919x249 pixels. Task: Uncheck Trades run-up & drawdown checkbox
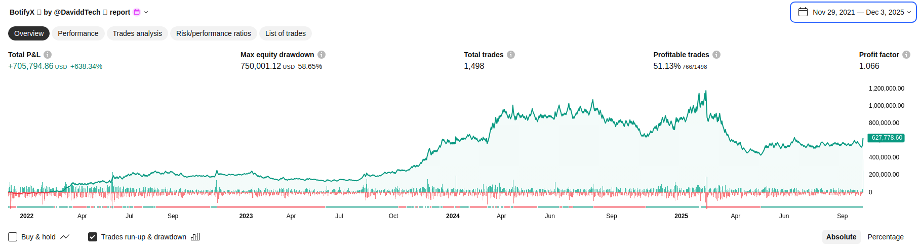(93, 237)
